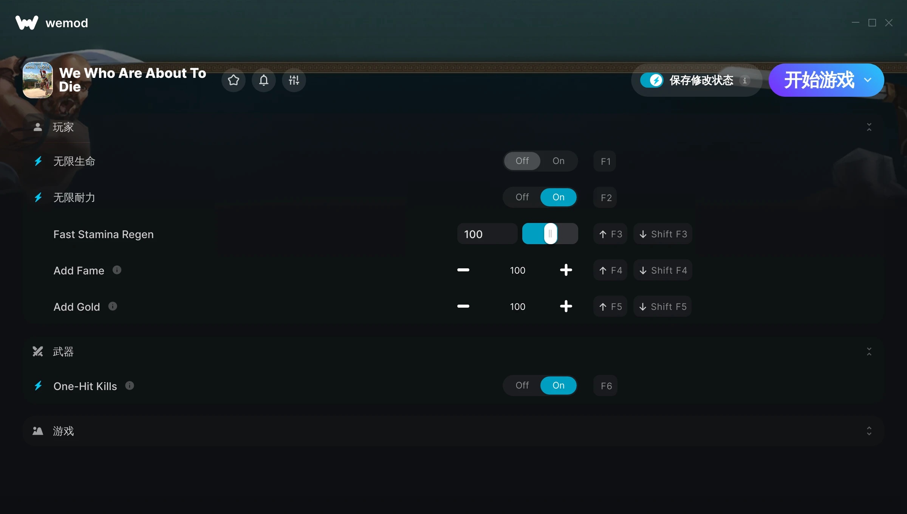Click the Fast Stamina Regen slider handle
Screen dimensions: 907x514
click(550, 234)
